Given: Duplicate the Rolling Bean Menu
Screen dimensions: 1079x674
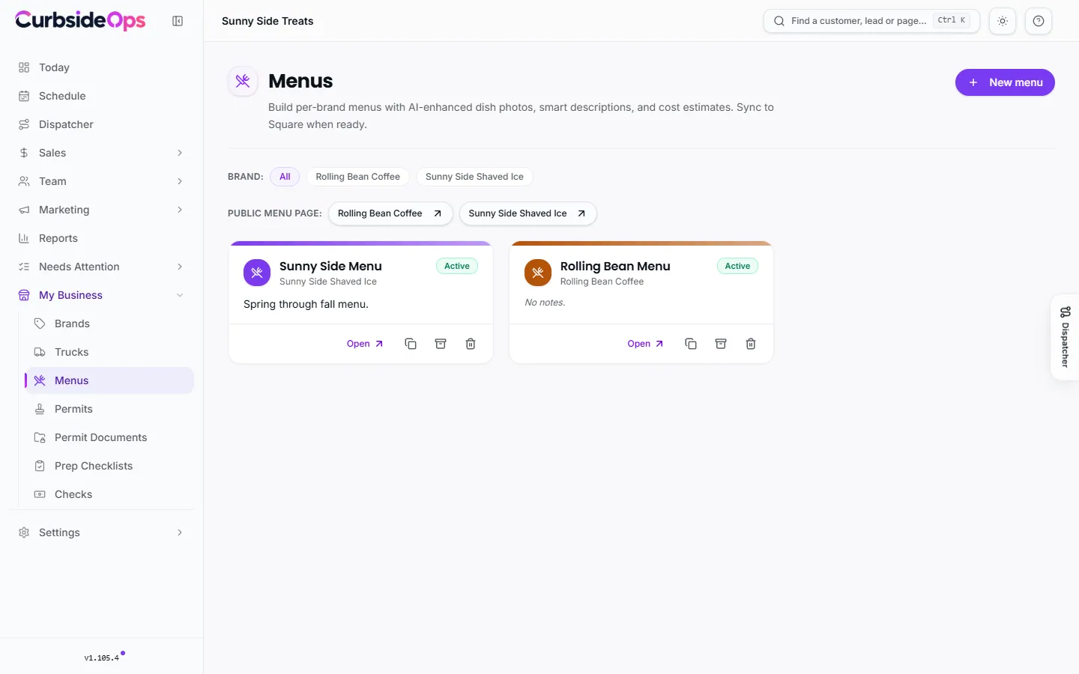Looking at the screenshot, I should click(x=691, y=344).
